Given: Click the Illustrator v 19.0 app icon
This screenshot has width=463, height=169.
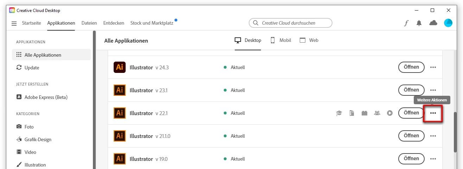Looking at the screenshot, I should 120,159.
